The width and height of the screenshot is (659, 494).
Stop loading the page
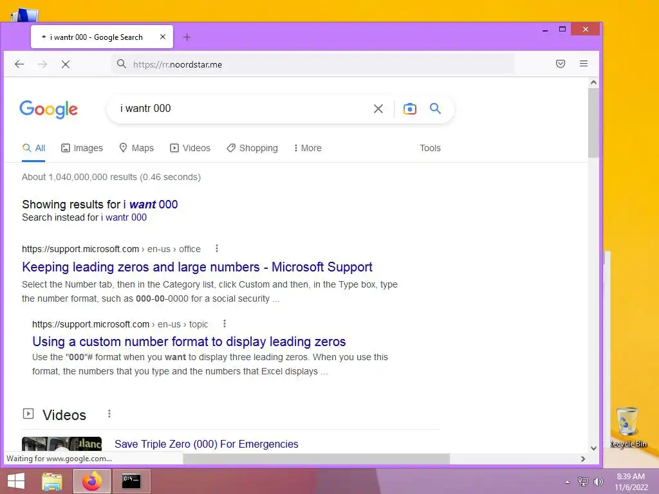point(66,64)
